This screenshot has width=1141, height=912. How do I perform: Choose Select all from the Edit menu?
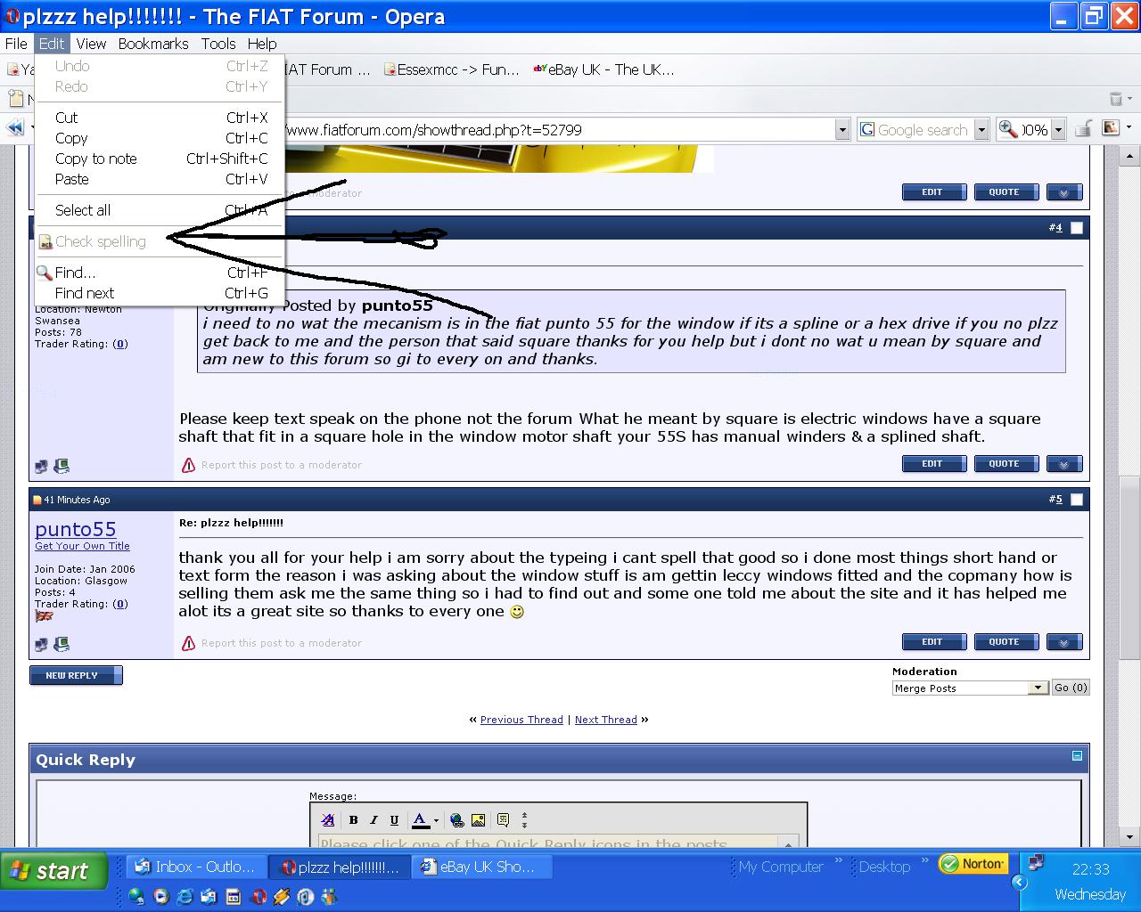[83, 210]
